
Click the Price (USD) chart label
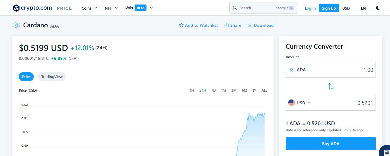pyautogui.click(x=28, y=90)
